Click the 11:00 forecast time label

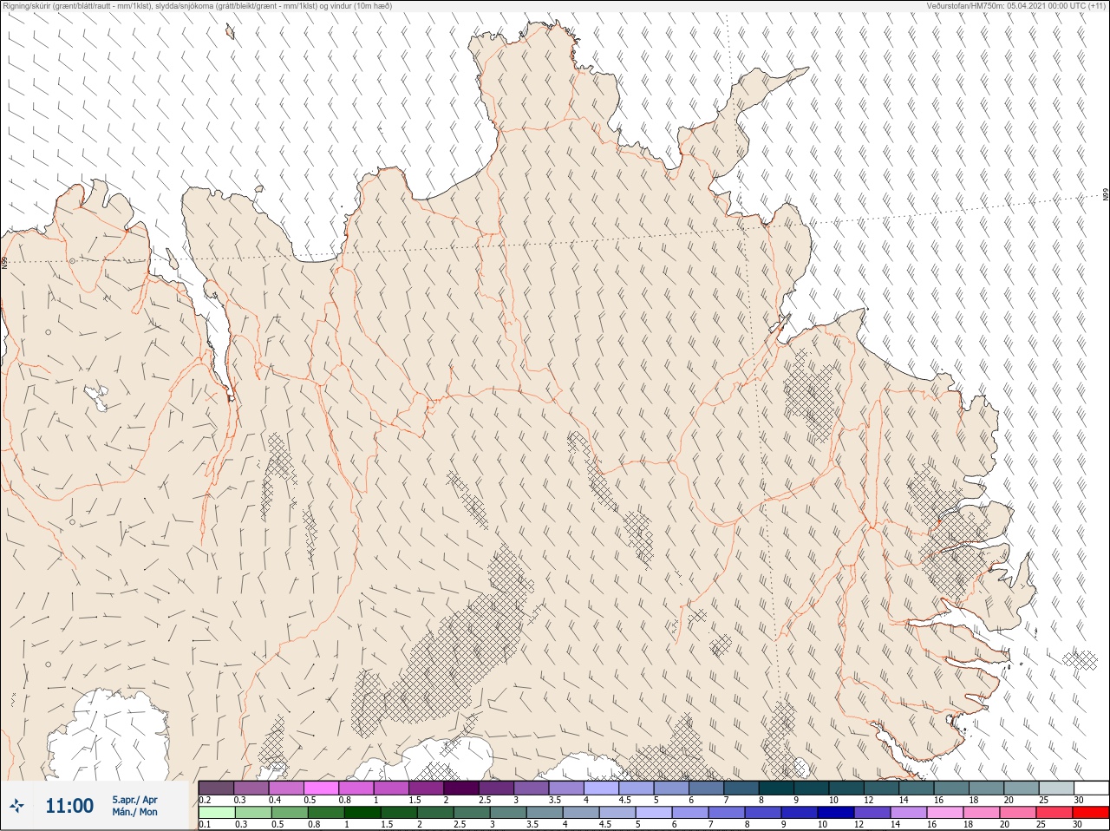tap(69, 806)
